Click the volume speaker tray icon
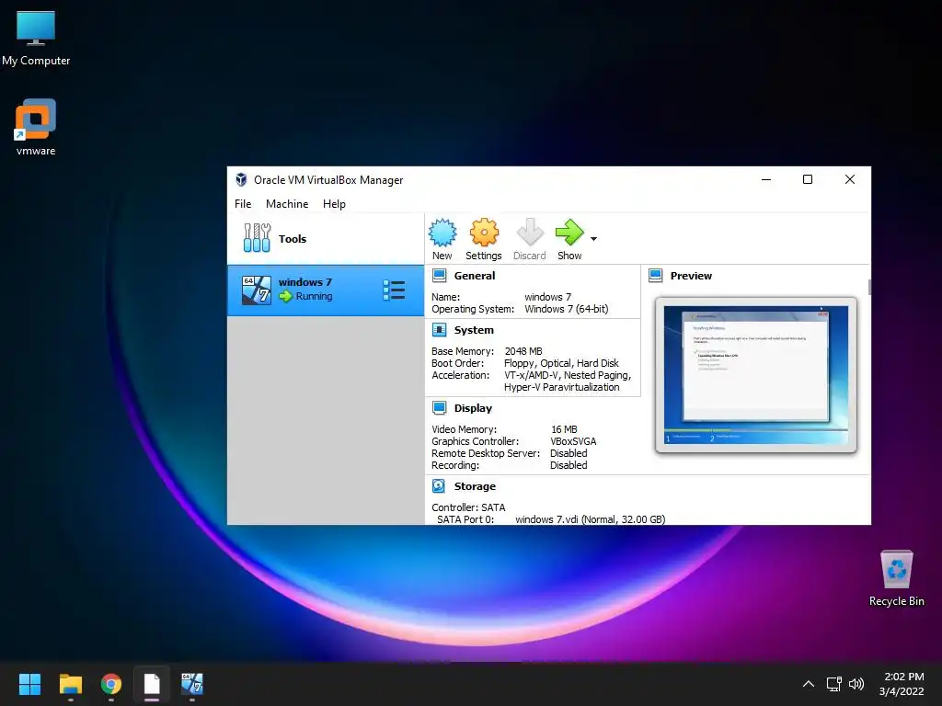Viewport: 942px width, 706px height. click(x=856, y=684)
